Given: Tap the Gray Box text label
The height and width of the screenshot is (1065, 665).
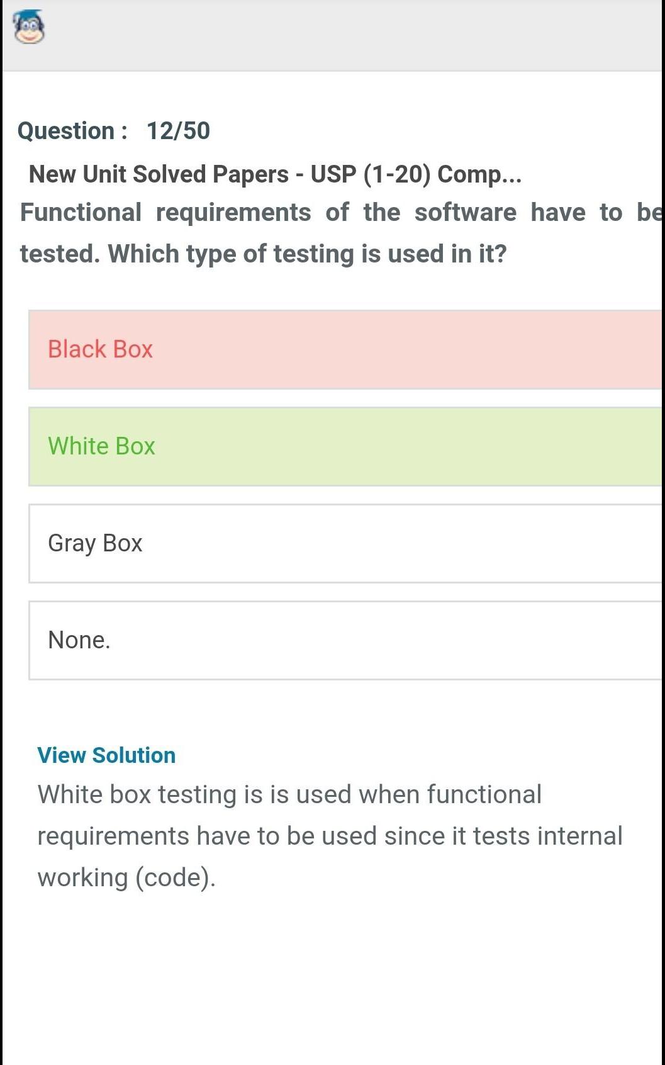Looking at the screenshot, I should tap(95, 543).
